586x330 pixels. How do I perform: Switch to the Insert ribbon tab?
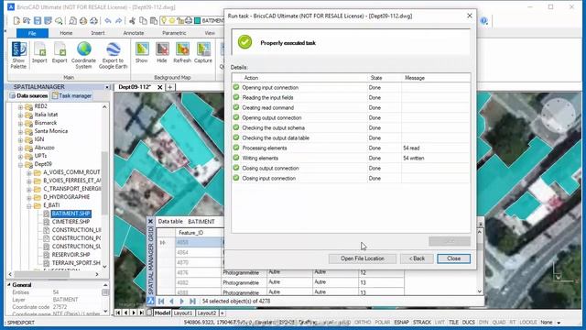pyautogui.click(x=98, y=33)
